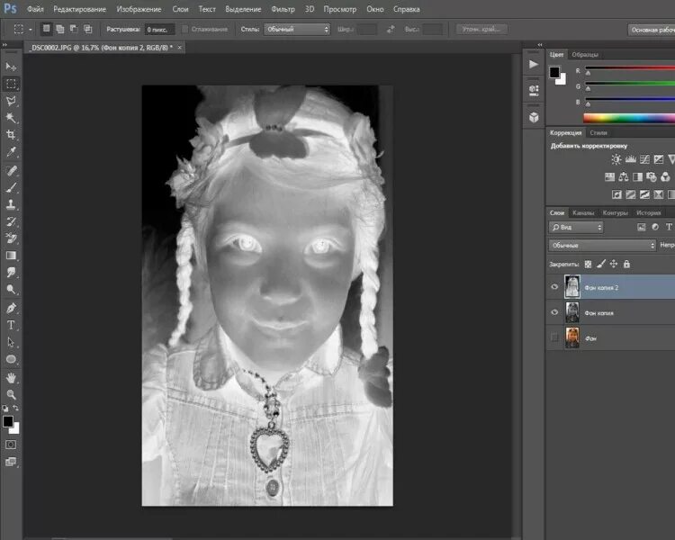The image size is (675, 540).
Task: Select the Magic Wand tool
Action: coord(12,118)
